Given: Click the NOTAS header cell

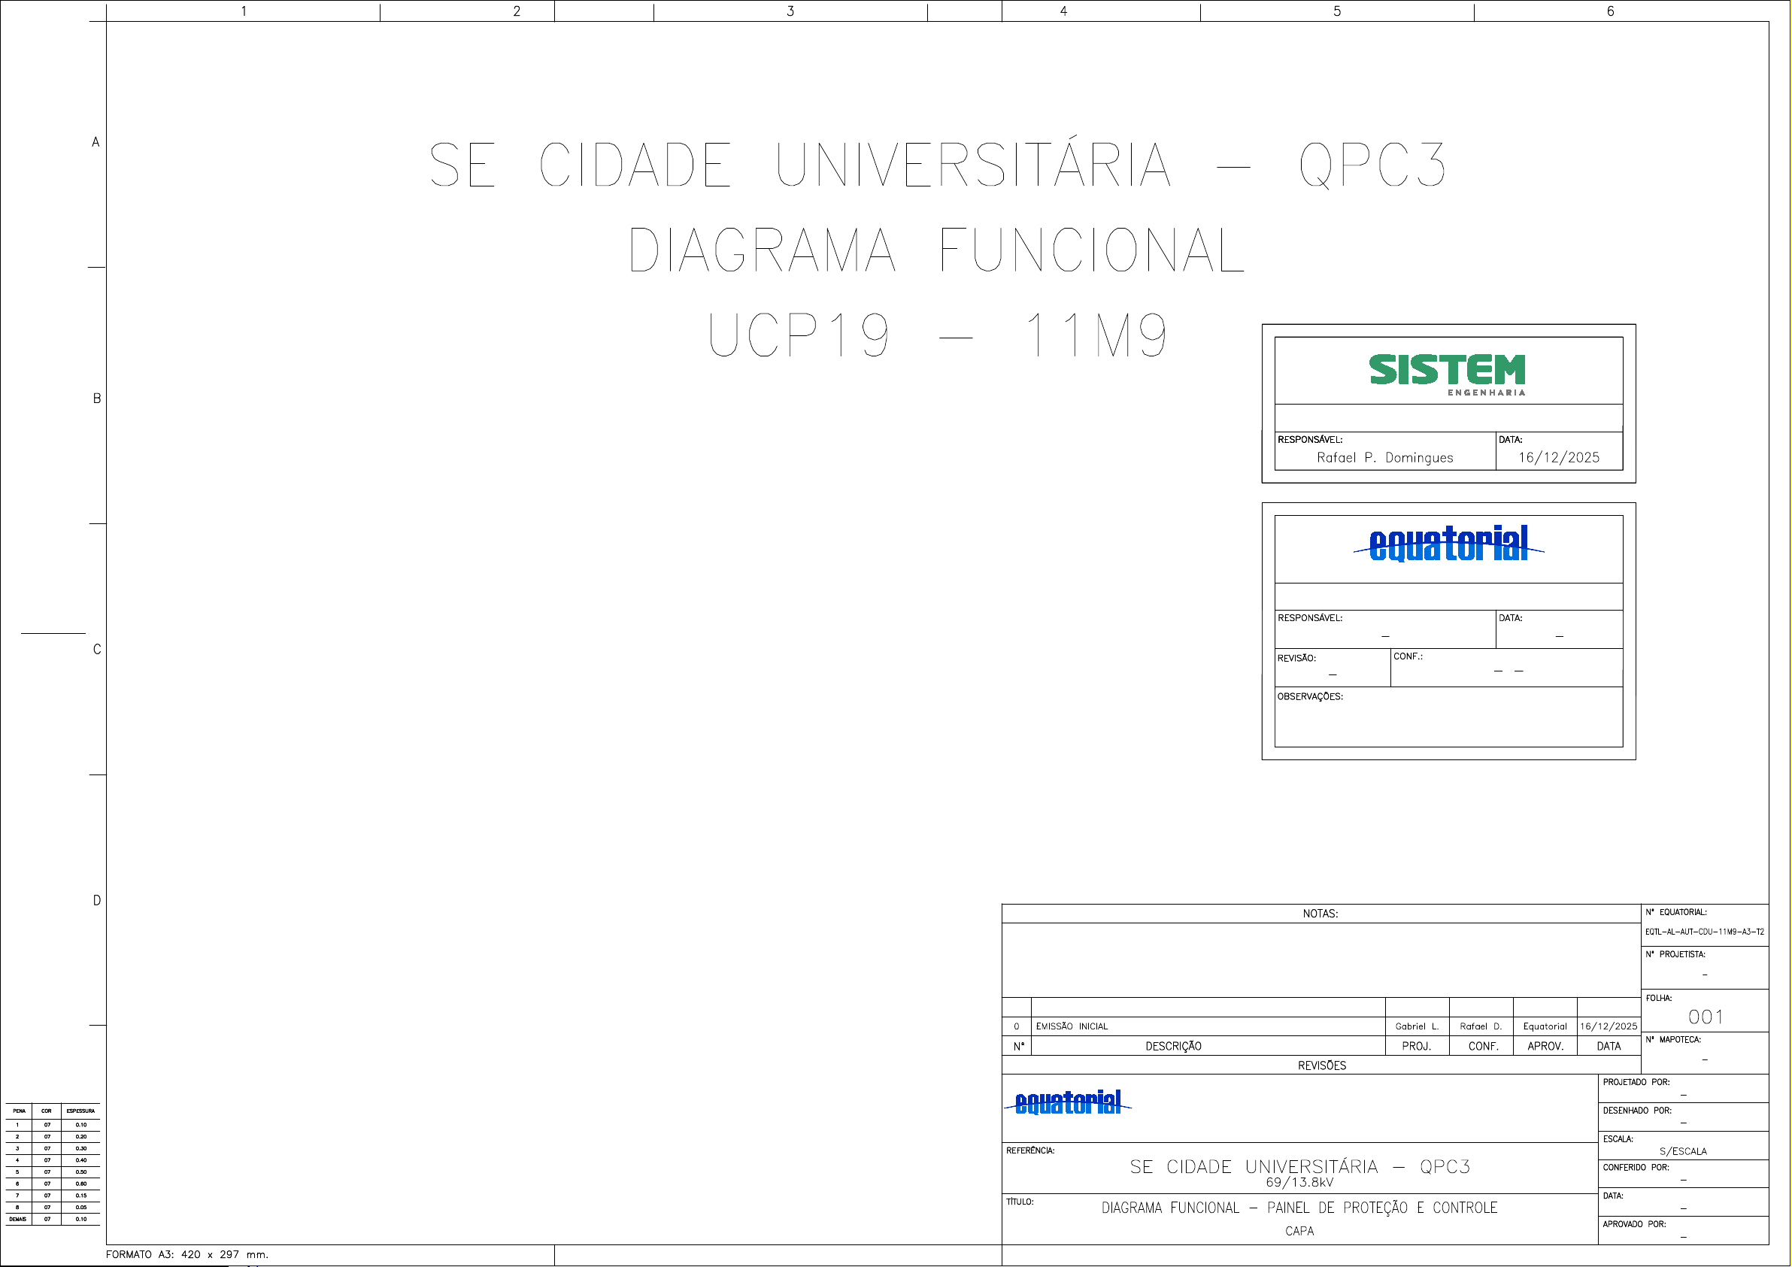Looking at the screenshot, I should (x=1320, y=914).
